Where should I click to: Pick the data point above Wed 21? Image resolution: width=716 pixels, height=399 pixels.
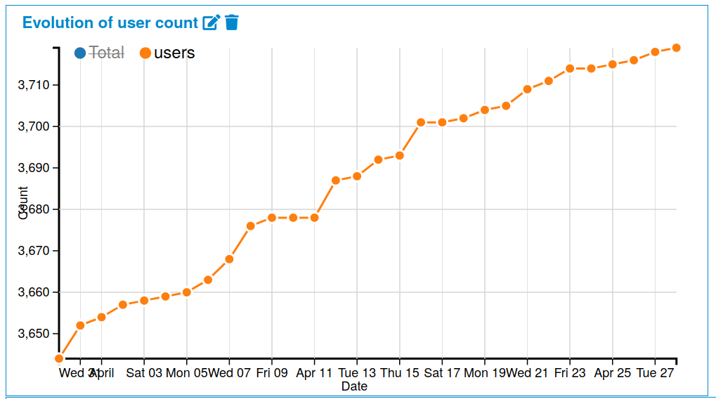point(527,89)
